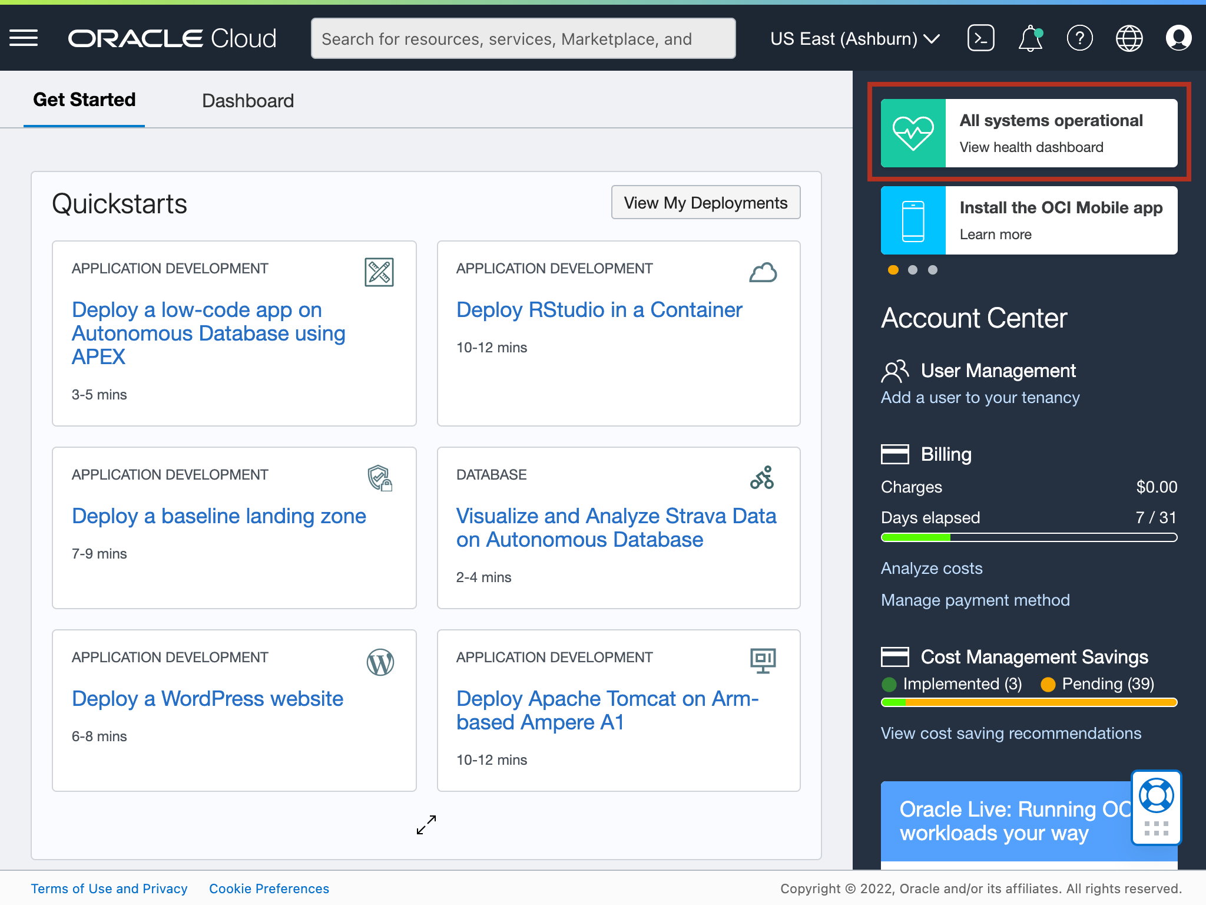The height and width of the screenshot is (905, 1206).
Task: Click the User Management people icon
Action: coord(894,371)
